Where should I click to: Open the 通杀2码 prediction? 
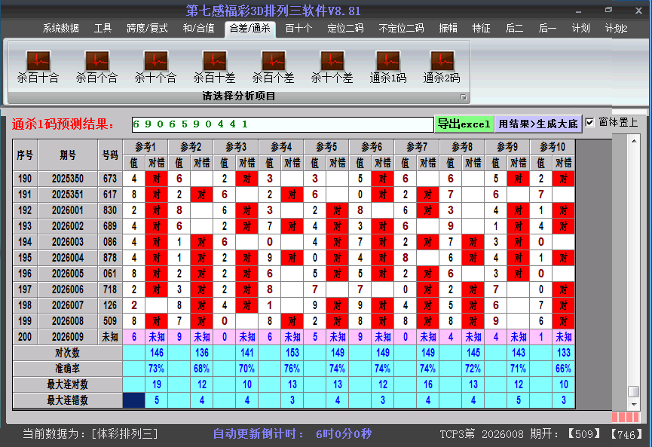(441, 66)
